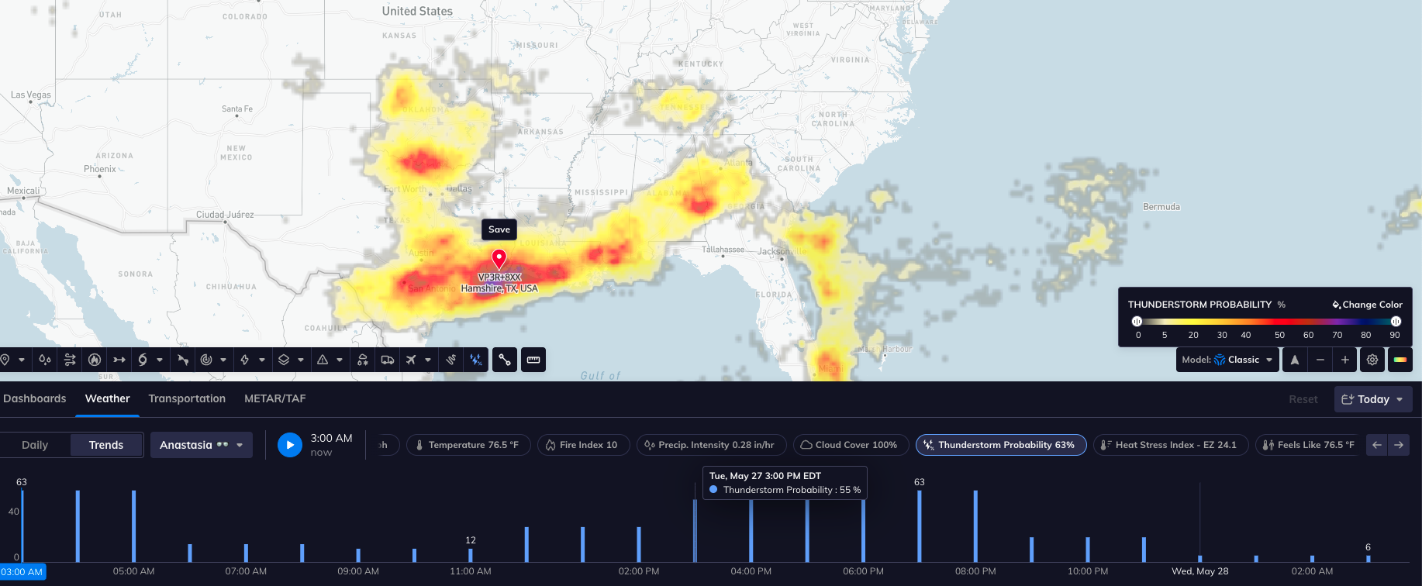
Task: Open the Model Classic dropdown
Action: tap(1227, 360)
